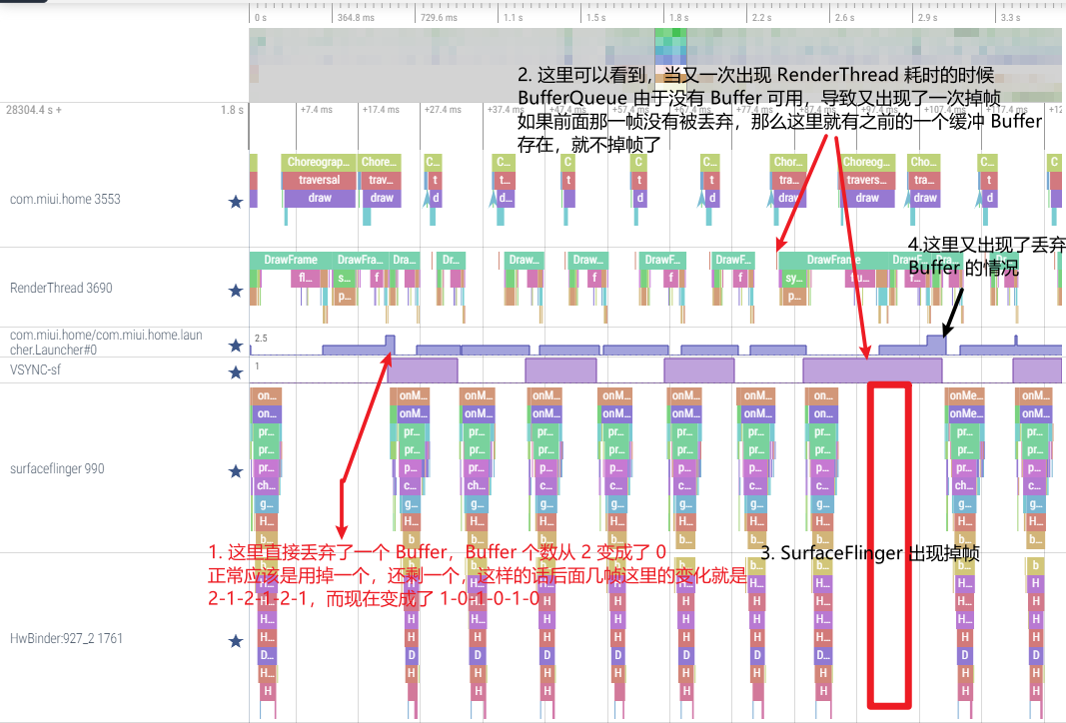Select the fl... slice under first DrawFrame
This screenshot has width=1066, height=723.
tap(304, 279)
